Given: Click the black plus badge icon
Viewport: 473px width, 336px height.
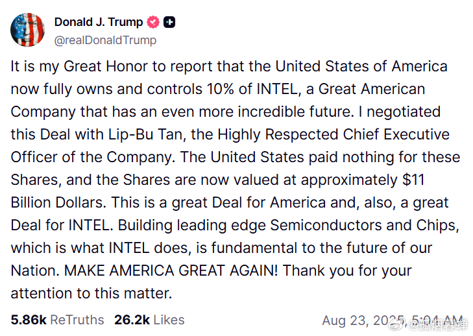Looking at the screenshot, I should coord(169,22).
